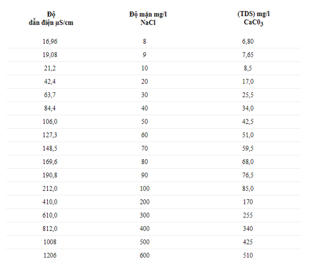Click the (TDS) mg/l CaCO3 header
Viewport: 318px width, 259px height.
click(248, 18)
